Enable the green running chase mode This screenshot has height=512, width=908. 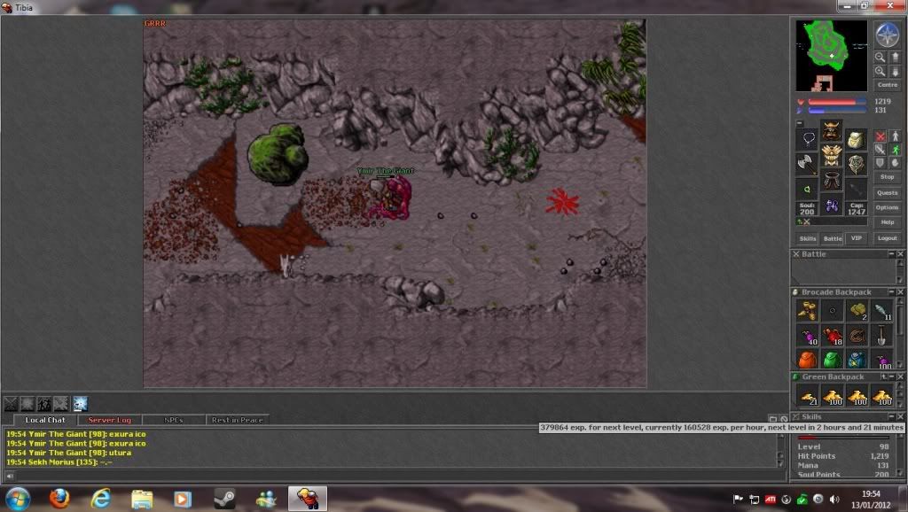coord(894,151)
